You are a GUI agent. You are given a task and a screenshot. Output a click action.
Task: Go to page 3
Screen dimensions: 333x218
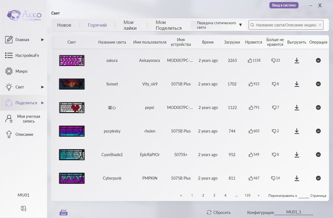coord(214,195)
